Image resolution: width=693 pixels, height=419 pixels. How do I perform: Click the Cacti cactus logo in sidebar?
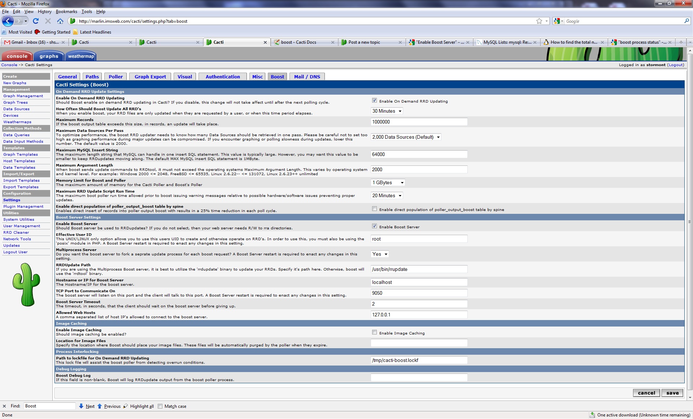tap(26, 285)
